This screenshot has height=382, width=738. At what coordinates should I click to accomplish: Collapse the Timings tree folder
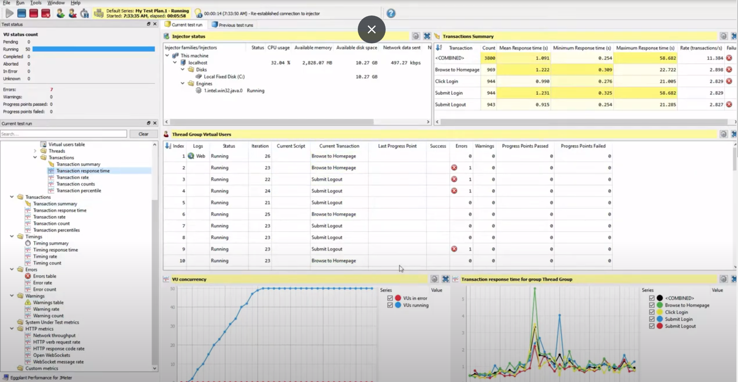coord(12,237)
